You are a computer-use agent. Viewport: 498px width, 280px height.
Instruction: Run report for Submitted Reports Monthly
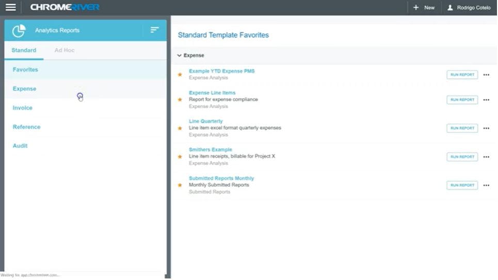[462, 185]
